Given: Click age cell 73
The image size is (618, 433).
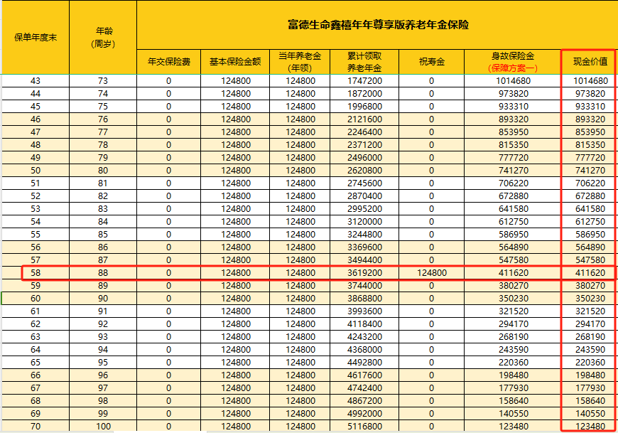Looking at the screenshot, I should (x=103, y=81).
